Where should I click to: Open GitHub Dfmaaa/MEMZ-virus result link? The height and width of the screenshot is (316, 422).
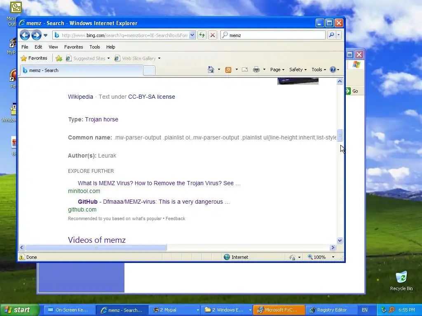coord(154,202)
